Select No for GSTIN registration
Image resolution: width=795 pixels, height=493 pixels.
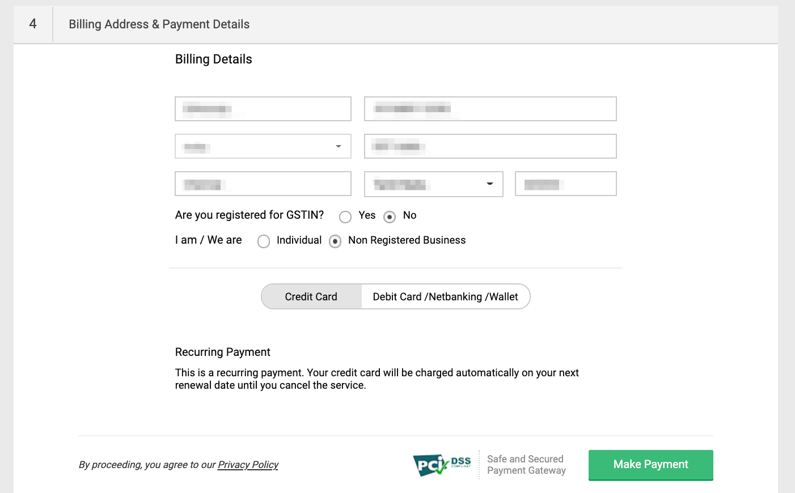[x=390, y=216]
